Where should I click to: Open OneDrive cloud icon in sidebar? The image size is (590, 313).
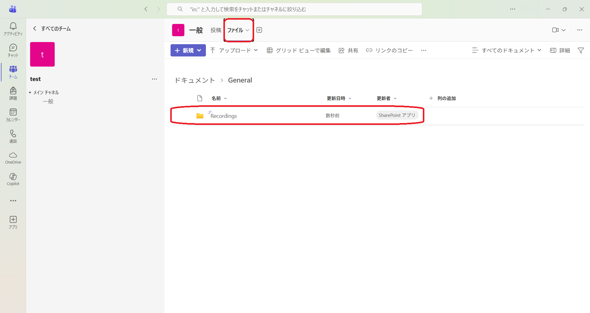(13, 158)
